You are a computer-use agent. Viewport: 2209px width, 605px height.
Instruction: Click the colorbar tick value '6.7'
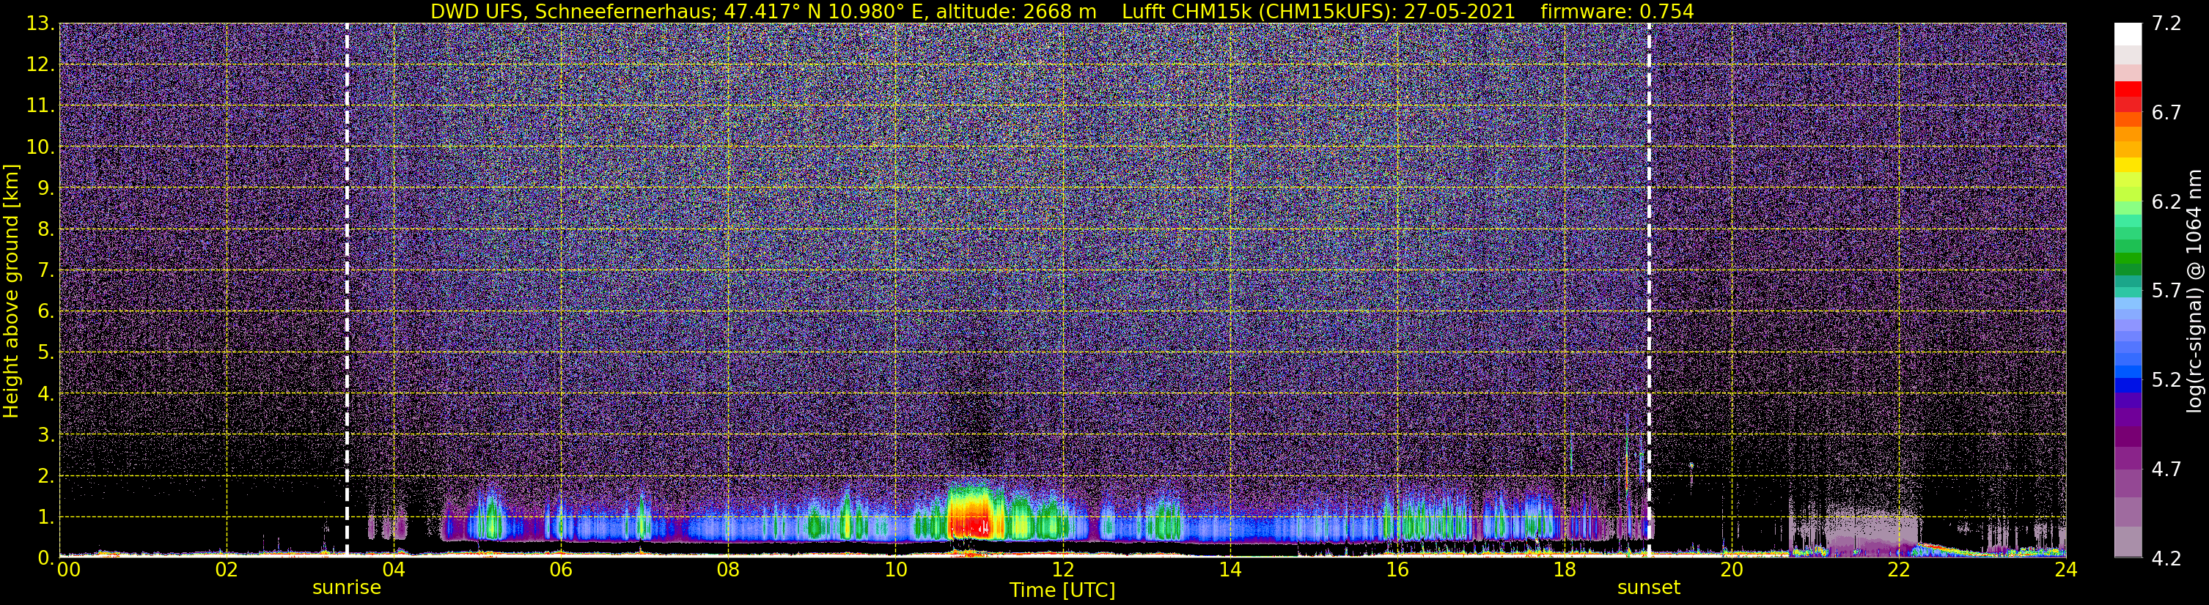click(x=2166, y=112)
